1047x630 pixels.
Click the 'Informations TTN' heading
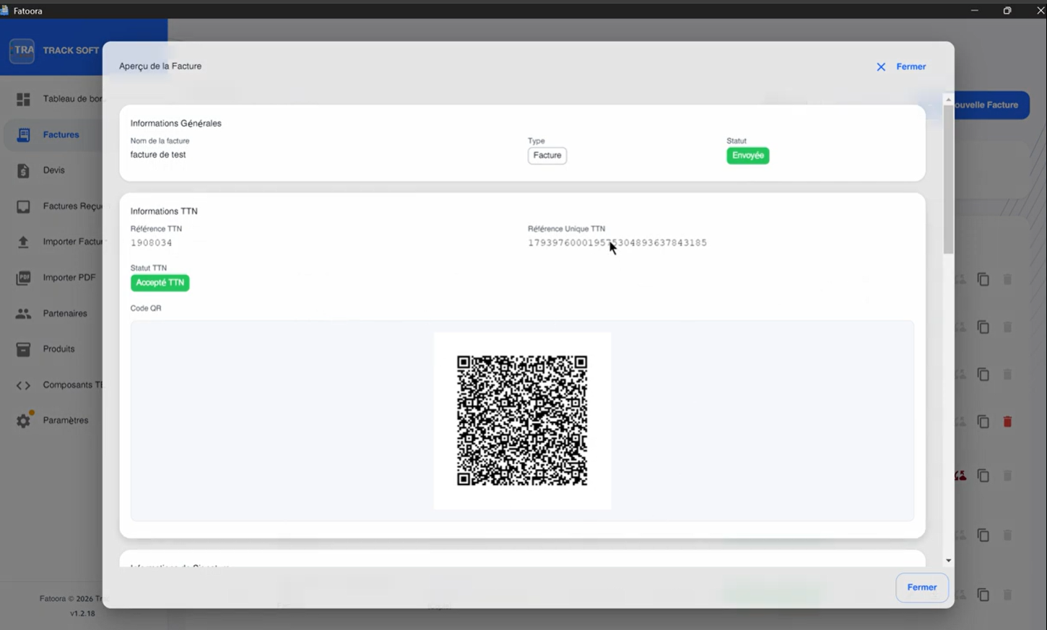(x=164, y=211)
